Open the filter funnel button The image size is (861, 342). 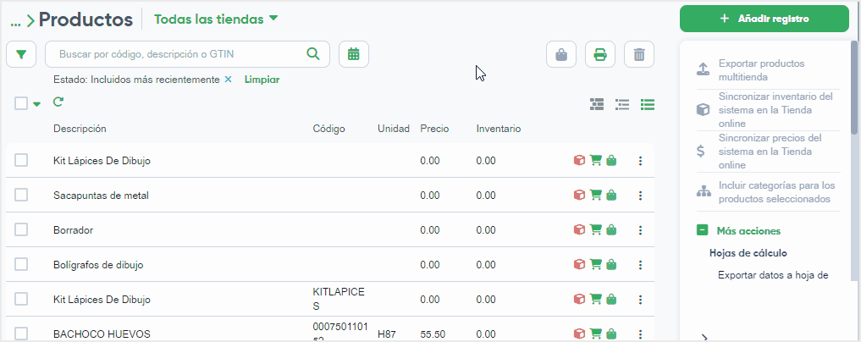[21, 54]
